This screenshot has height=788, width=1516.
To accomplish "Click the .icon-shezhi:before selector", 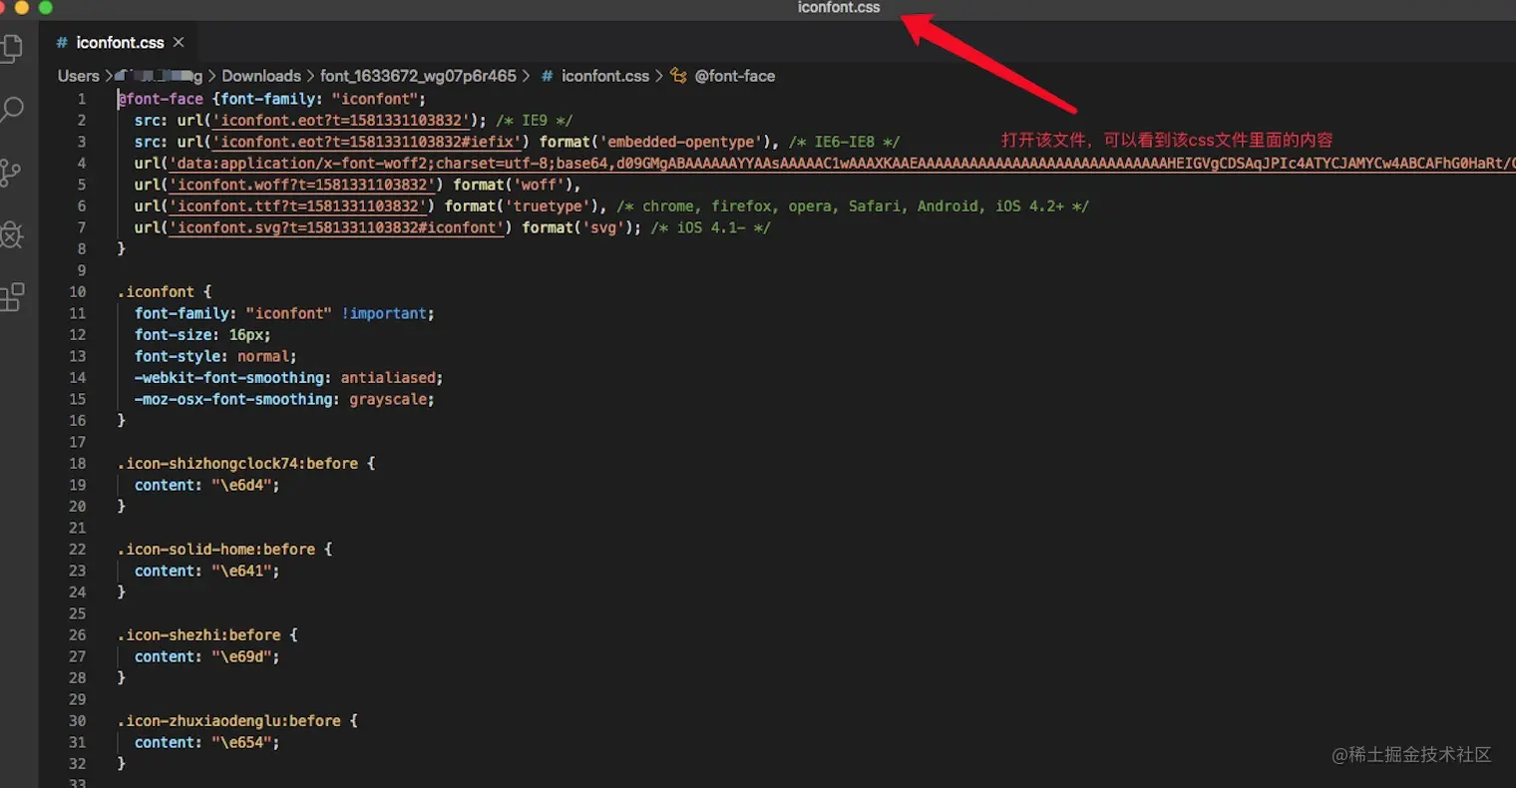I will point(198,635).
